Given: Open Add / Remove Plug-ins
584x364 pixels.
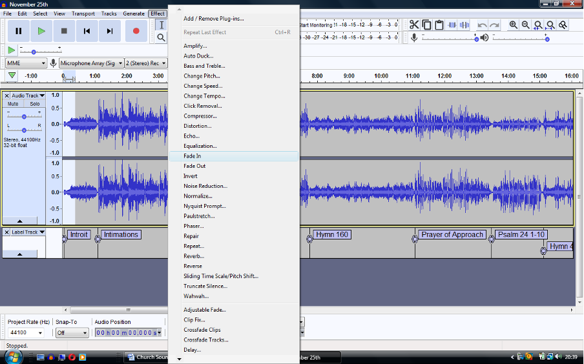Looking at the screenshot, I should coord(234,19).
